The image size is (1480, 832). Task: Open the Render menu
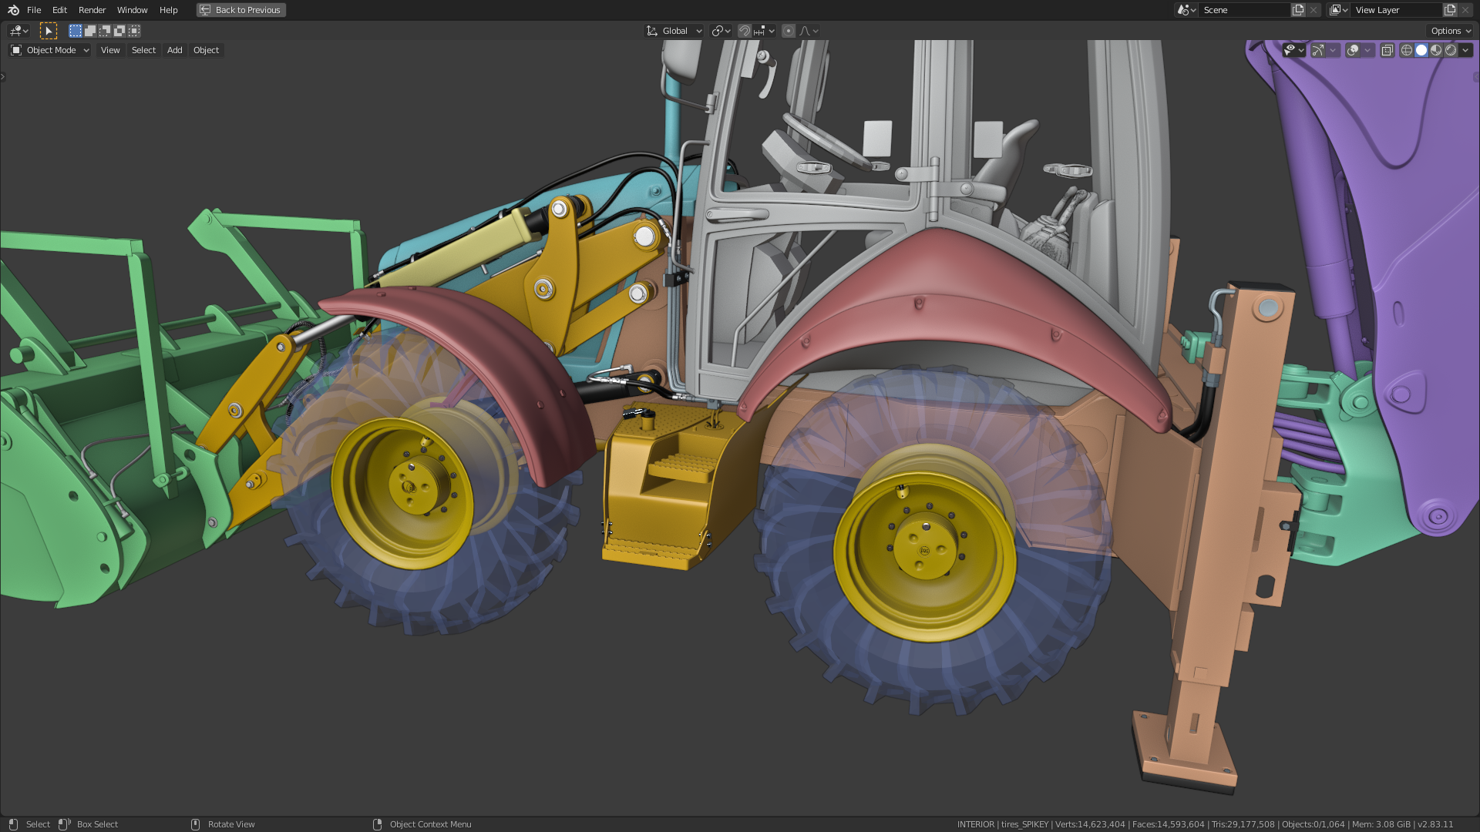[92, 10]
